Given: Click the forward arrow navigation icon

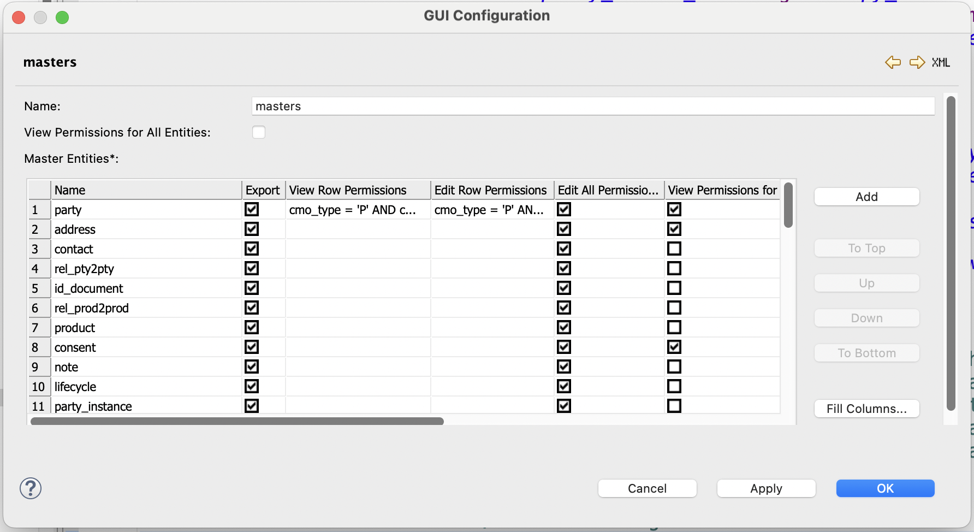Looking at the screenshot, I should coord(917,62).
